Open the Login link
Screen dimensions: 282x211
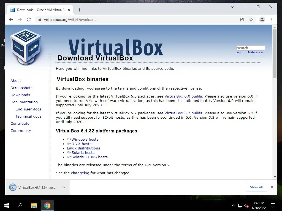click(x=239, y=52)
